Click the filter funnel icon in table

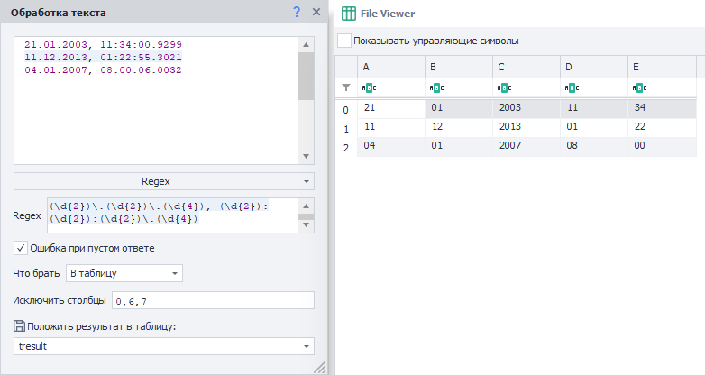(345, 87)
